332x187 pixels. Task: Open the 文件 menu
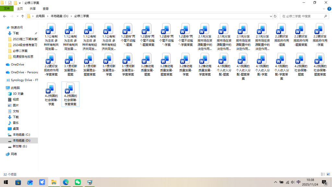point(7,9)
